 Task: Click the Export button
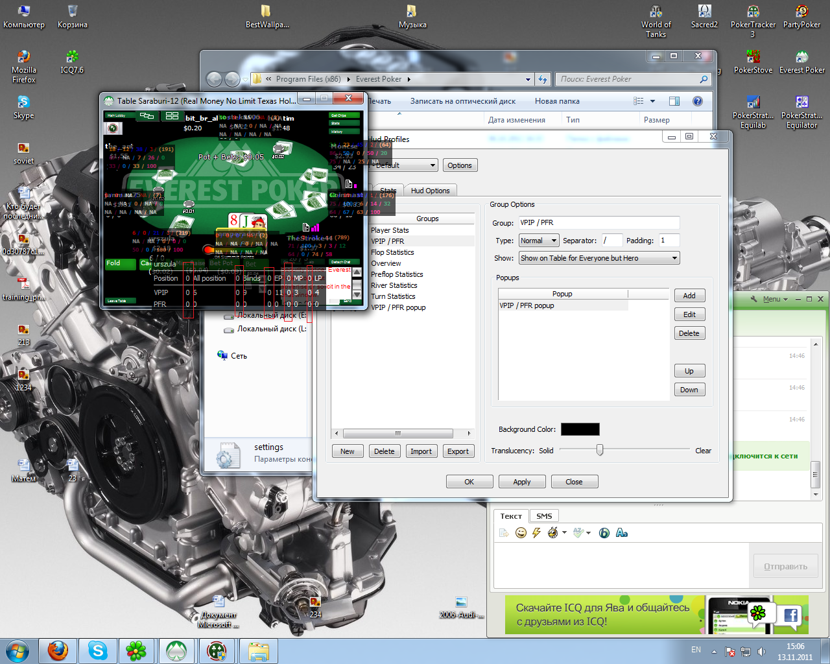458,451
